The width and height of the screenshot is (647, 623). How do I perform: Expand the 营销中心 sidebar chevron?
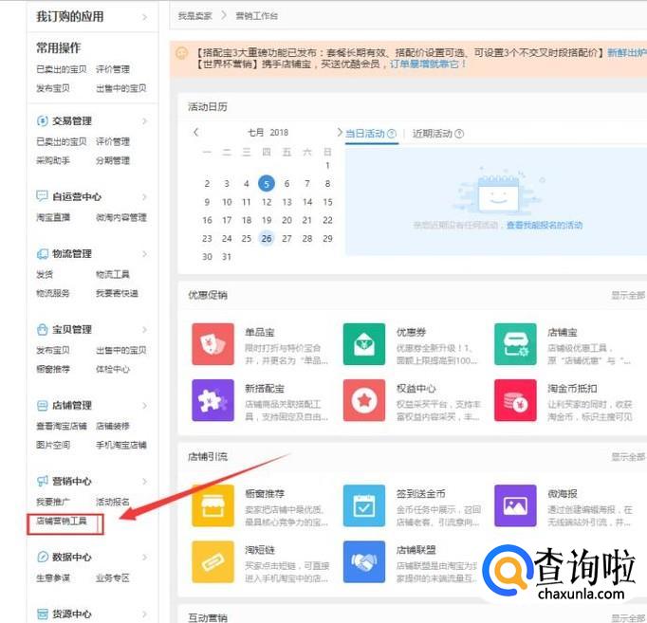click(x=144, y=482)
